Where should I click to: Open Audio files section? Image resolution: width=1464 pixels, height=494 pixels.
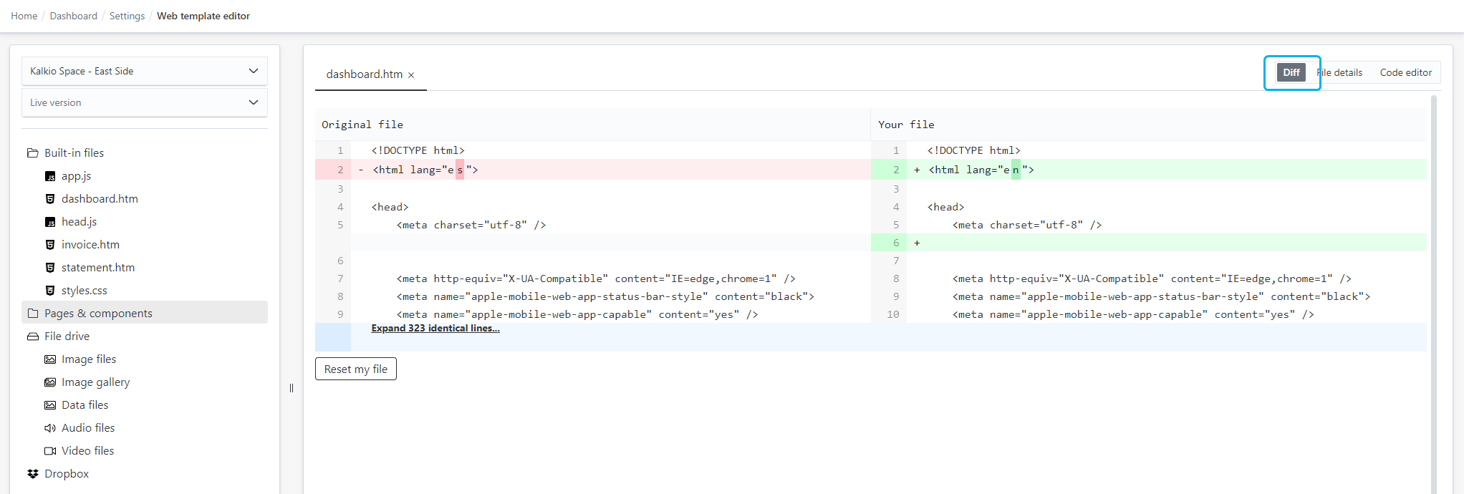(x=88, y=428)
